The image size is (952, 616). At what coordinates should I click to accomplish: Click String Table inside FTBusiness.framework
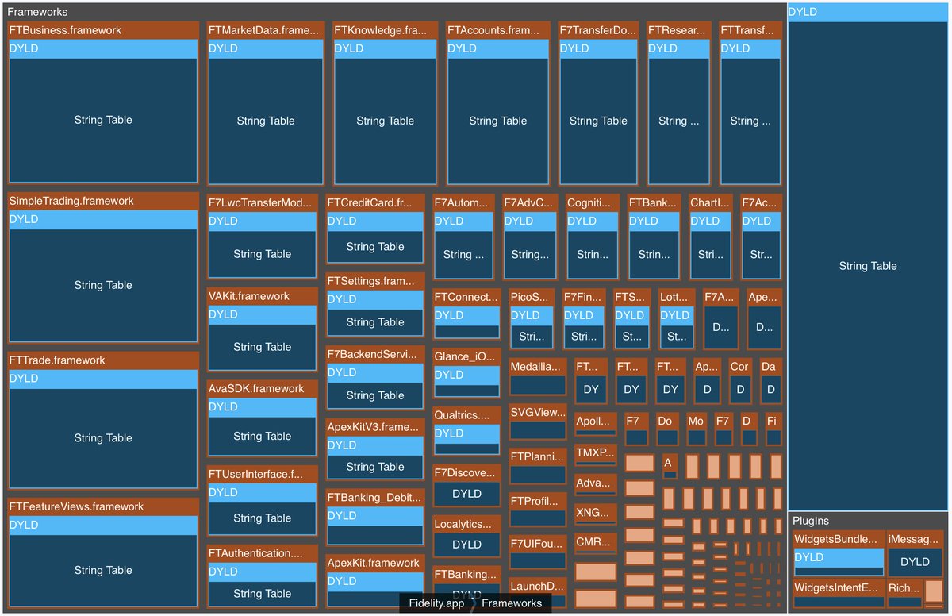[x=103, y=120]
